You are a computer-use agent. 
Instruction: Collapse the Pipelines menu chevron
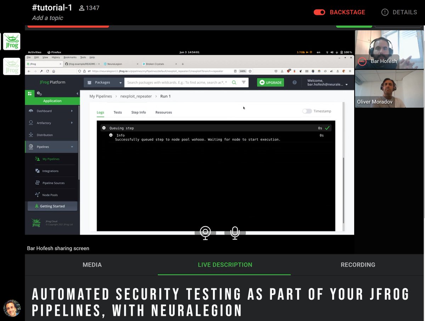click(72, 147)
